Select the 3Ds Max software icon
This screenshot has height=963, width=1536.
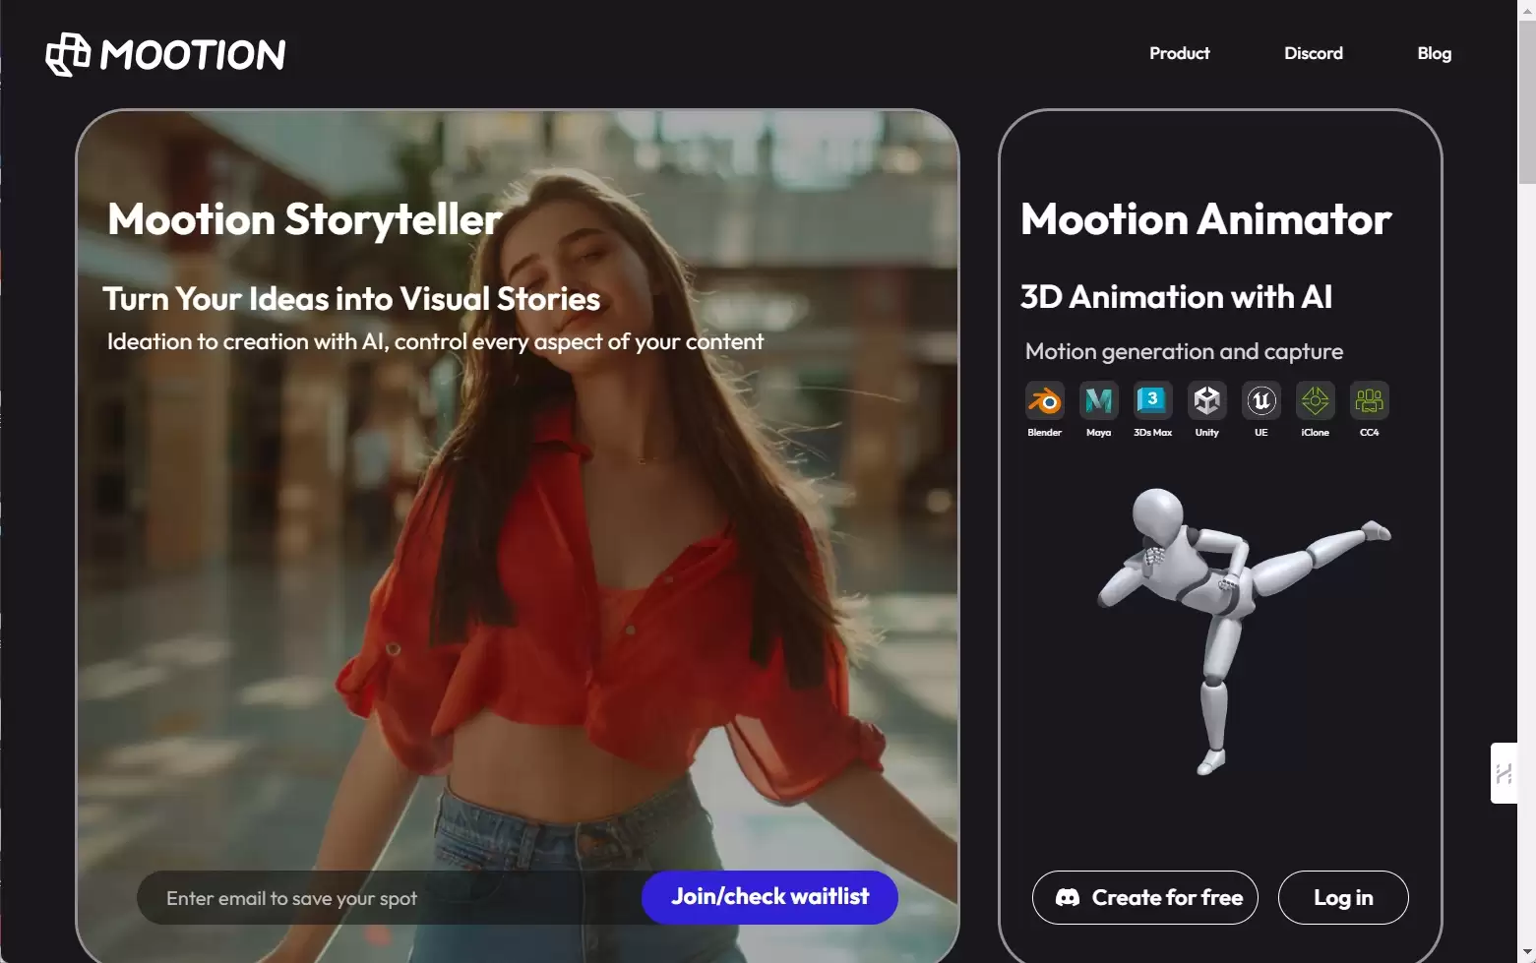click(x=1153, y=400)
